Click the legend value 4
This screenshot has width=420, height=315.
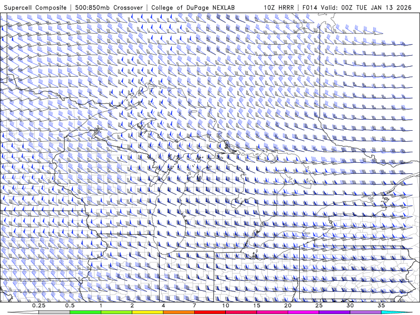click(x=163, y=306)
